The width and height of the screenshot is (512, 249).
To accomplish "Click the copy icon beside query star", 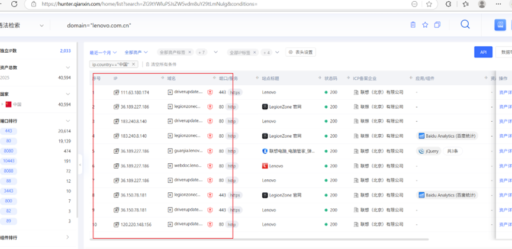I will pos(437,25).
